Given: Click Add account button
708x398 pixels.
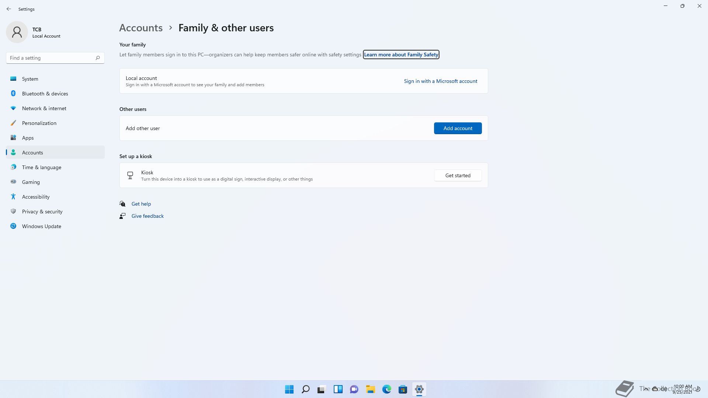Looking at the screenshot, I should (458, 128).
